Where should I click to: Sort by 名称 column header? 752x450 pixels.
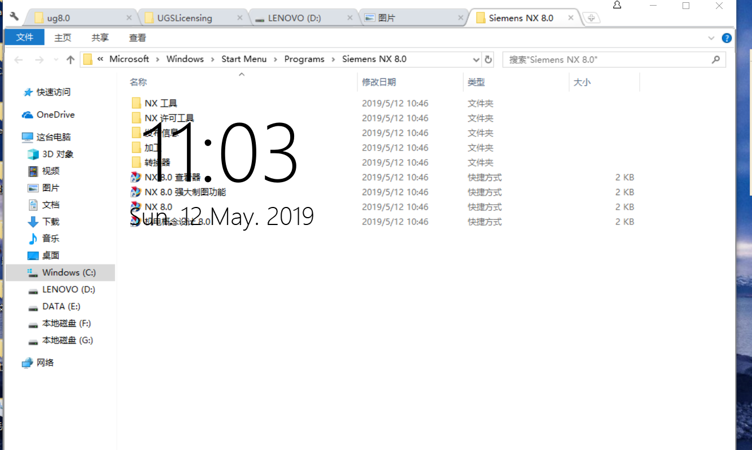[138, 82]
